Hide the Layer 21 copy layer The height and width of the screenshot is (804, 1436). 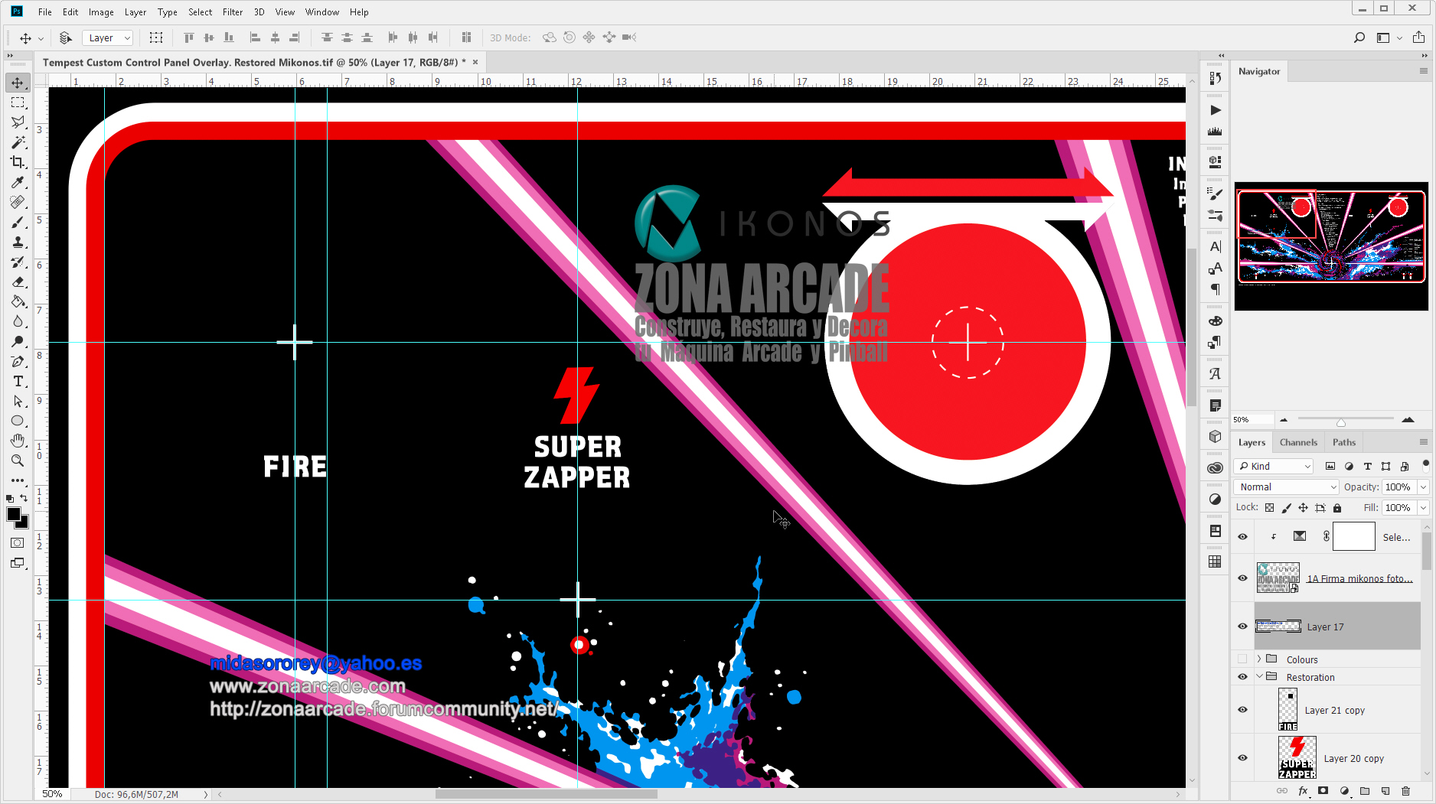(x=1242, y=710)
